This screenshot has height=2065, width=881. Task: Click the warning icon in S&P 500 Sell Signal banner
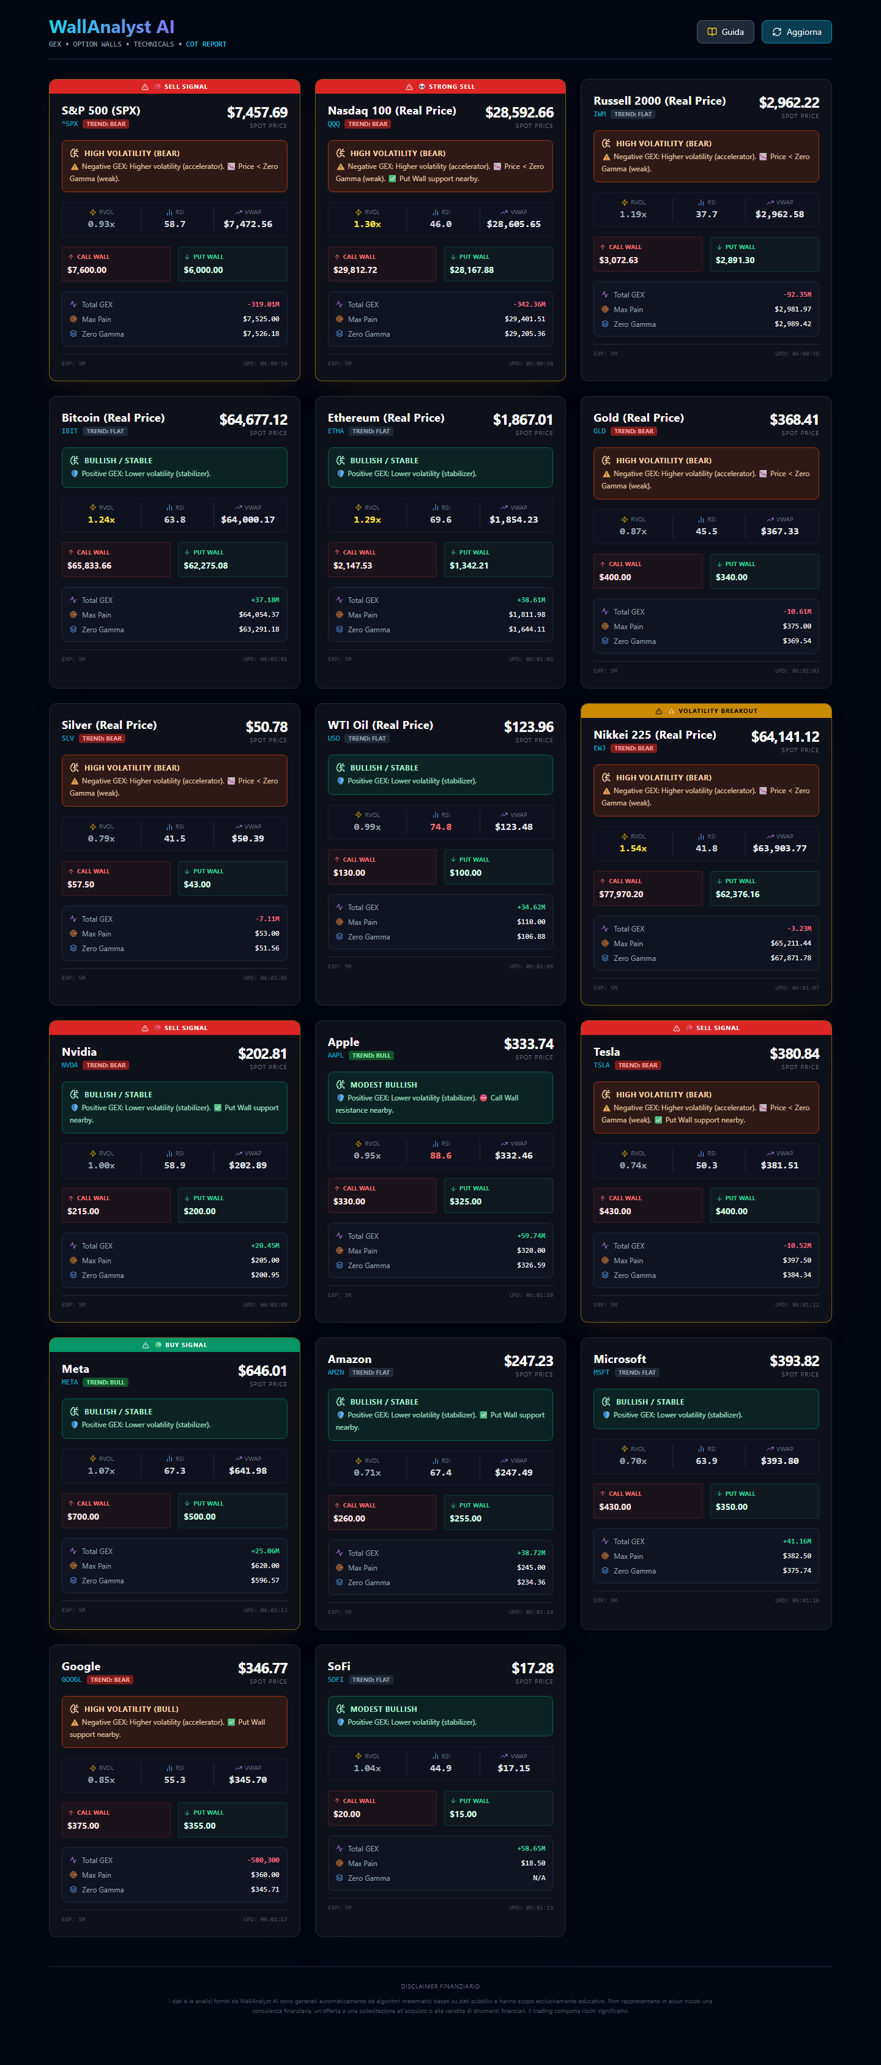pyautogui.click(x=145, y=86)
